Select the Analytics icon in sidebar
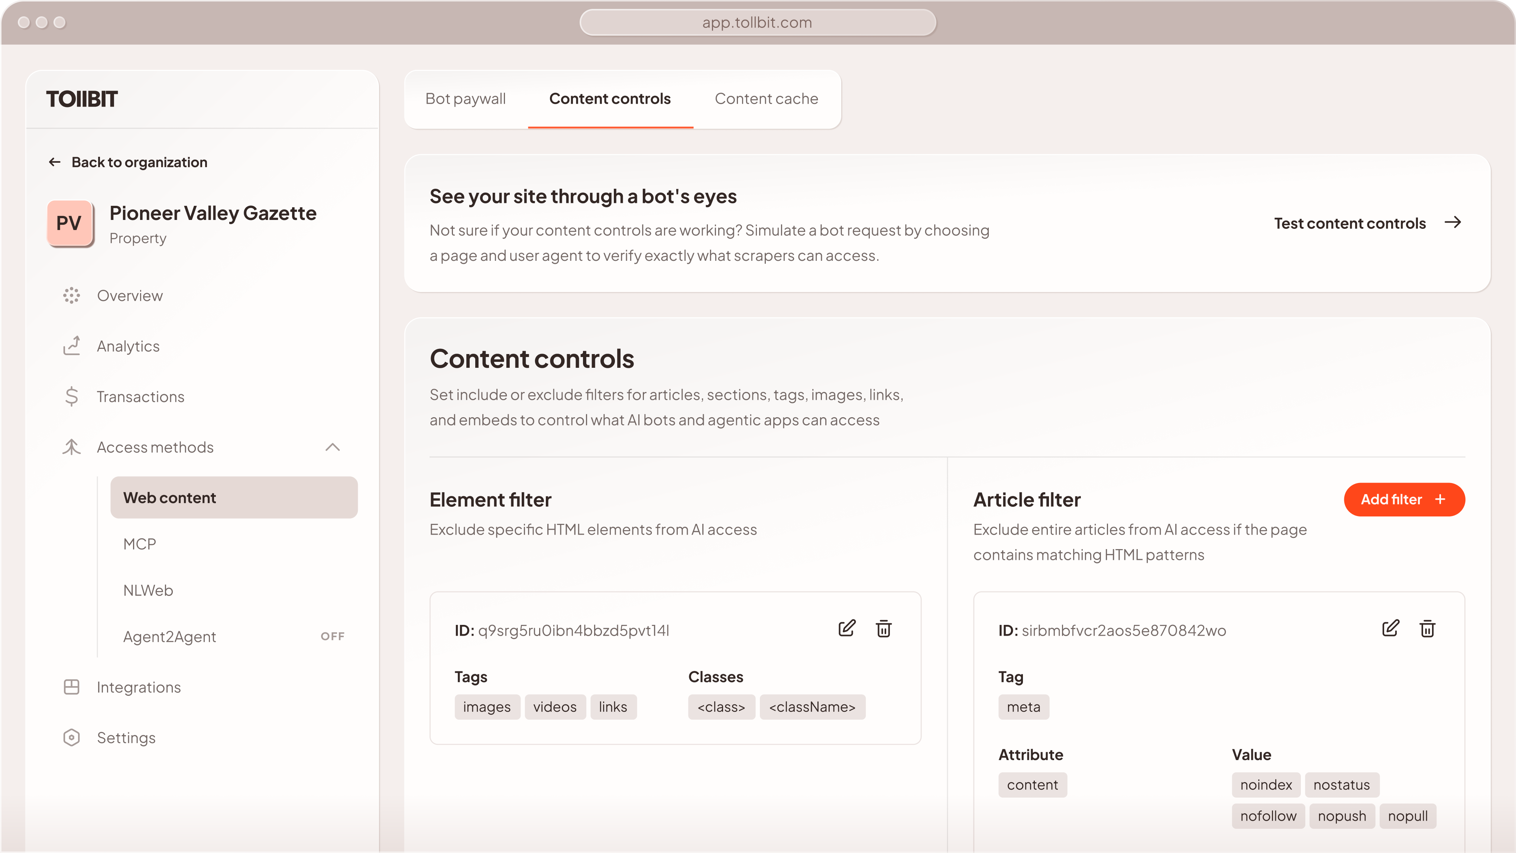The height and width of the screenshot is (853, 1516). coord(71,346)
